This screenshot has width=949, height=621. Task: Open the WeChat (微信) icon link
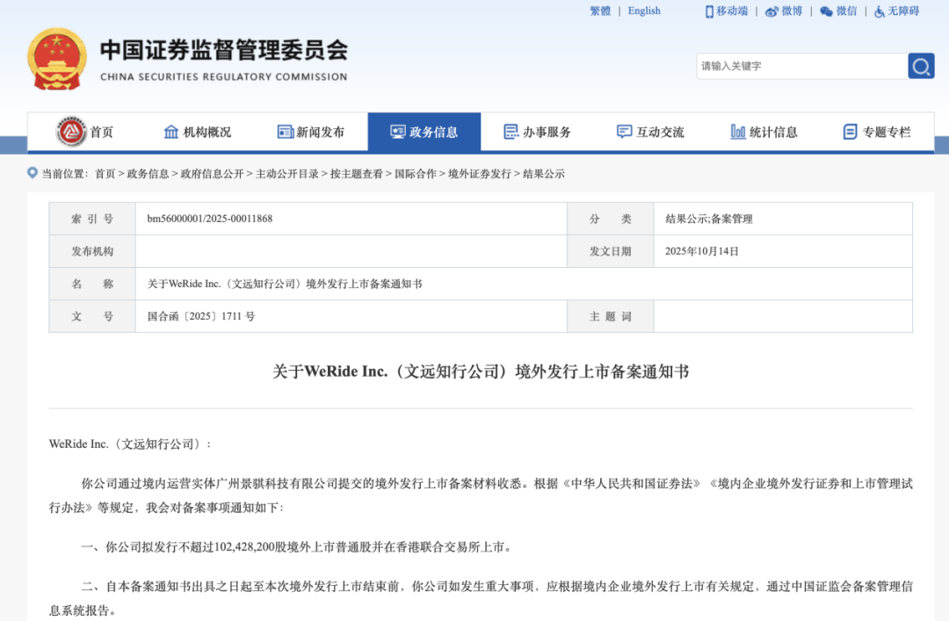pos(826,11)
